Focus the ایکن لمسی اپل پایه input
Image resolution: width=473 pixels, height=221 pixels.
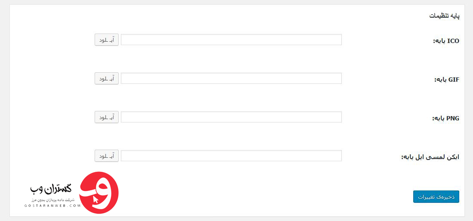pos(231,156)
